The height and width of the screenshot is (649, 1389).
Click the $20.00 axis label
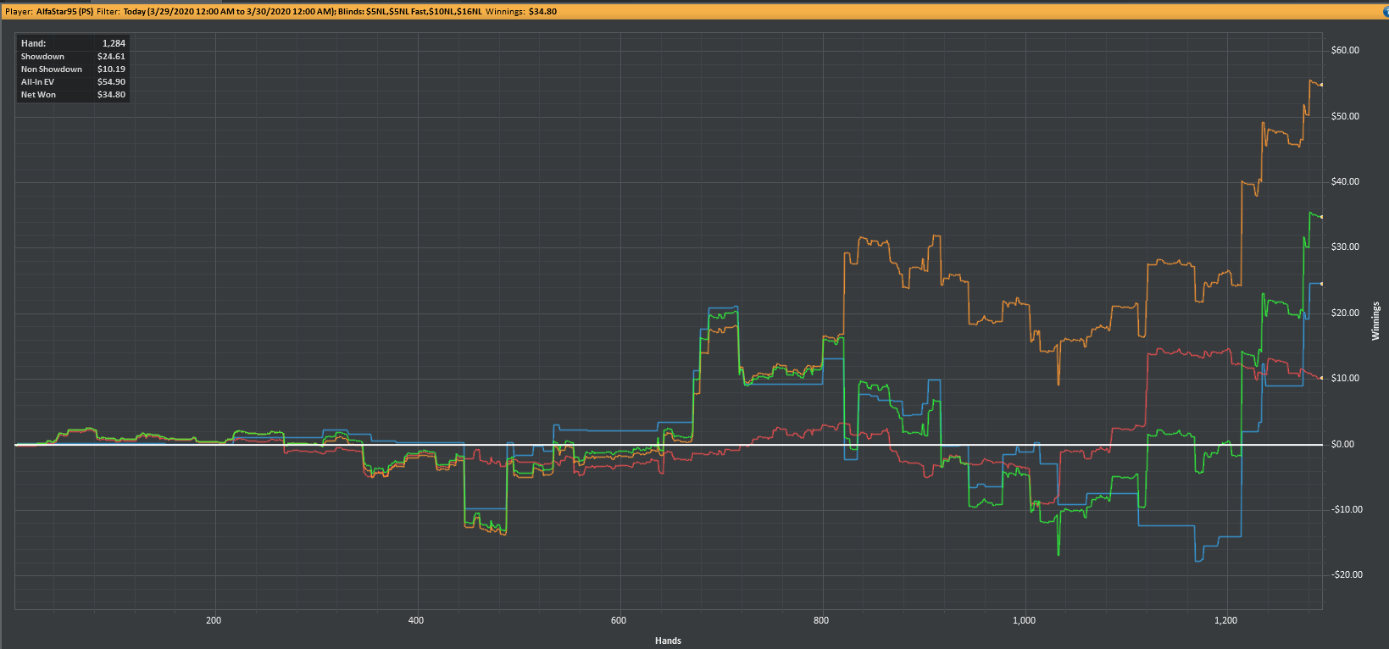(x=1345, y=313)
